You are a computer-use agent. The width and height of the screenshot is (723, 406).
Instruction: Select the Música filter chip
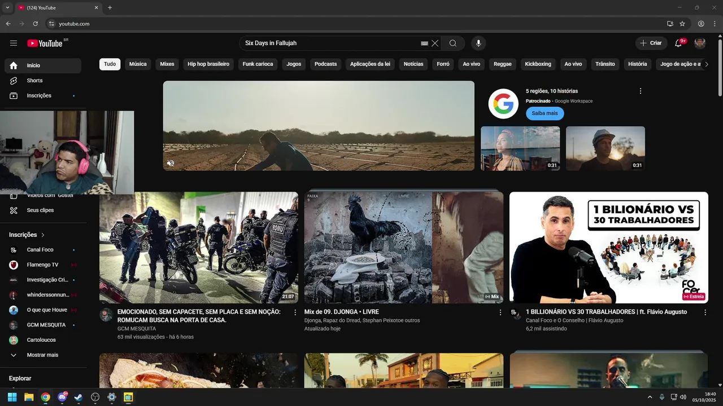click(138, 64)
